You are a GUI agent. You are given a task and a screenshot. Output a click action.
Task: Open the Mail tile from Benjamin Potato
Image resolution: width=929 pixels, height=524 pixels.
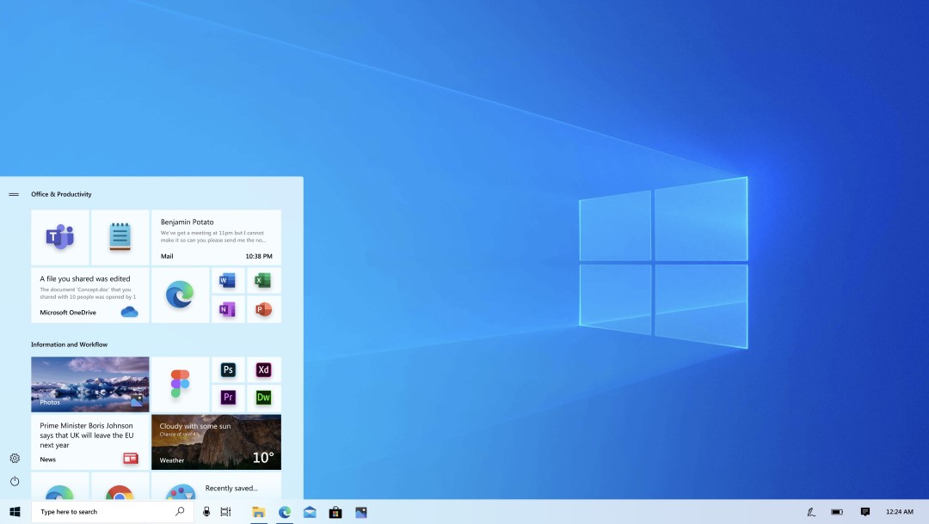216,237
